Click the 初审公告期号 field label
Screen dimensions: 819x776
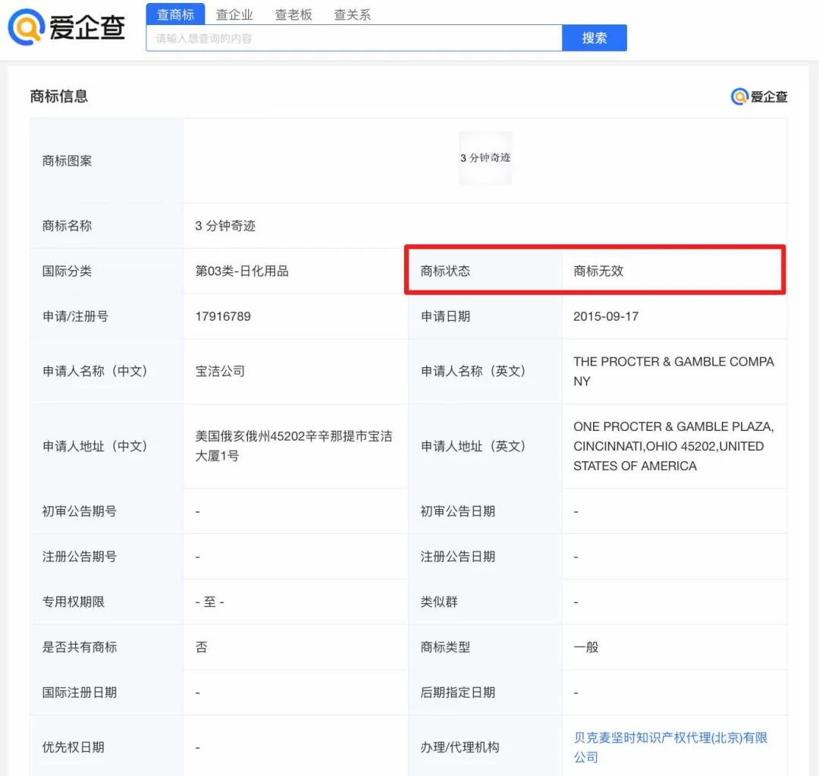[x=80, y=511]
